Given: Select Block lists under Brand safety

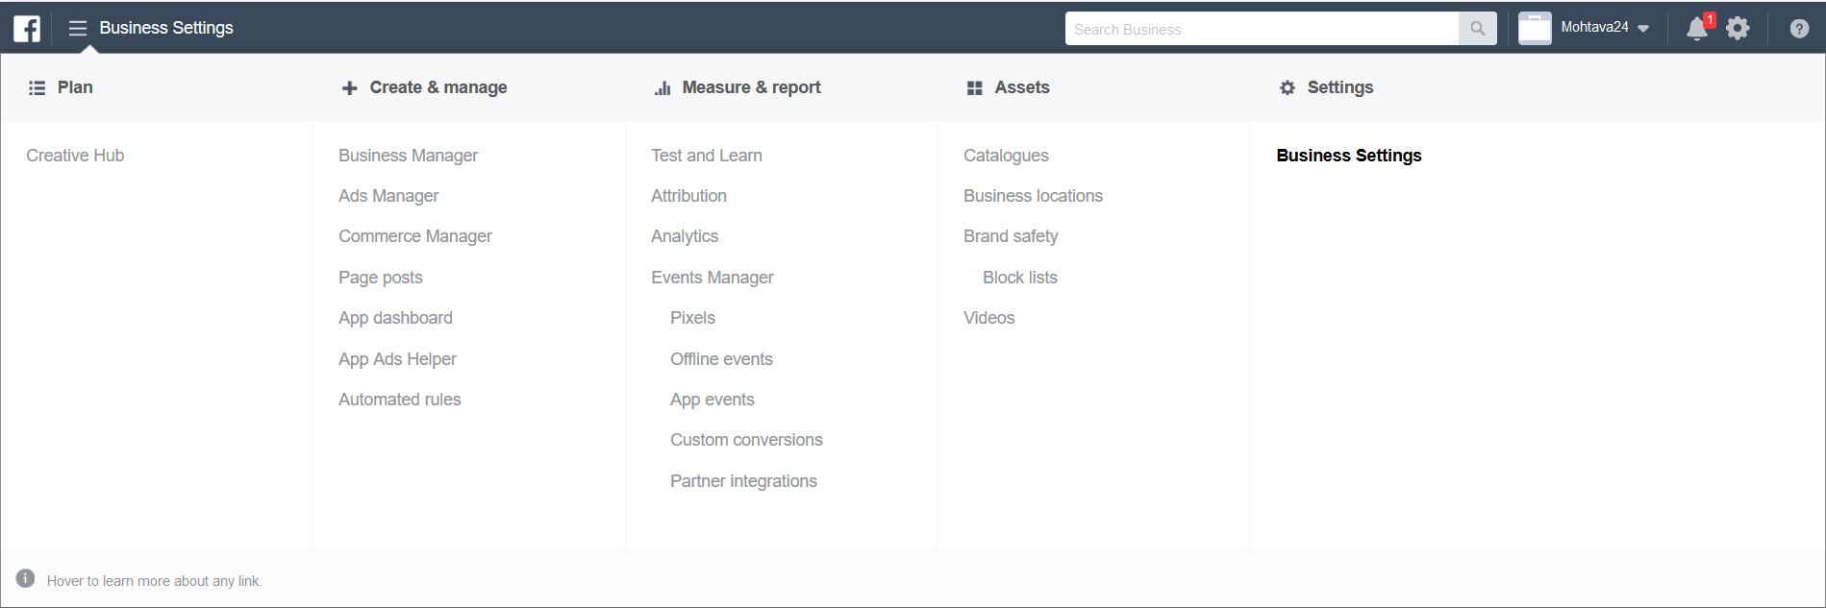Looking at the screenshot, I should tap(1019, 278).
